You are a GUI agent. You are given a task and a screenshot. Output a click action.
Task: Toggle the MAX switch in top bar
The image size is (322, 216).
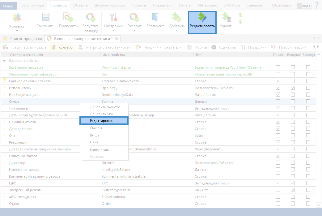coord(304,6)
